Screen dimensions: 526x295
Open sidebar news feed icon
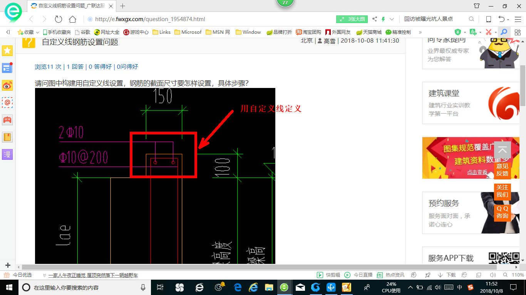(x=7, y=68)
